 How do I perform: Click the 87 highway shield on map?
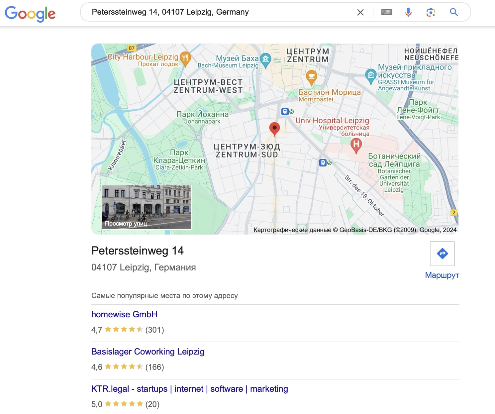point(132,48)
